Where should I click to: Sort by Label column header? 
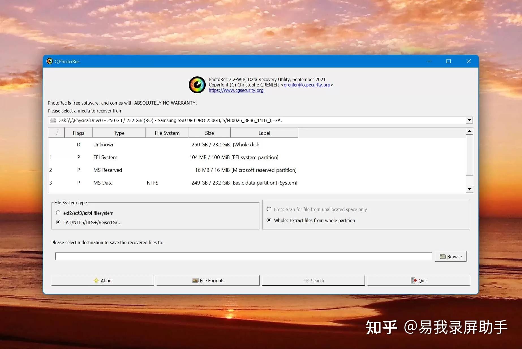(x=264, y=133)
